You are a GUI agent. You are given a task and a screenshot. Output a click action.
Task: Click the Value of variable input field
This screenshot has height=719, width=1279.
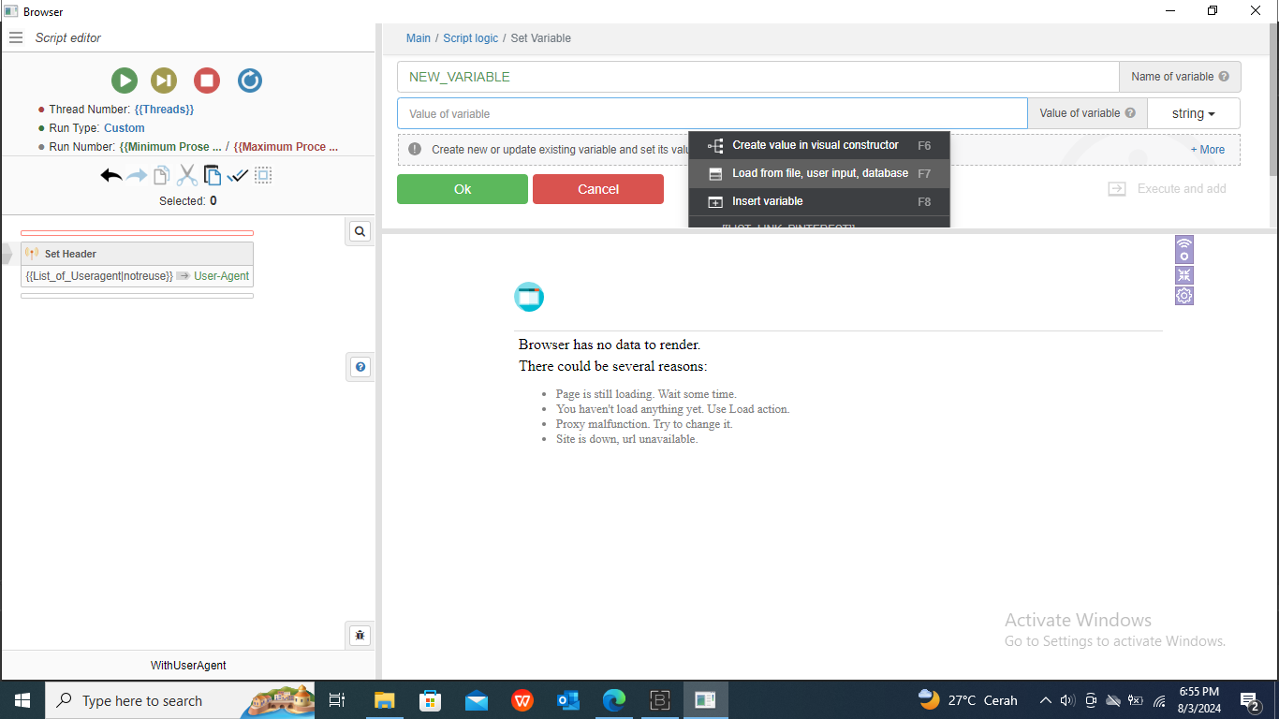click(x=712, y=113)
